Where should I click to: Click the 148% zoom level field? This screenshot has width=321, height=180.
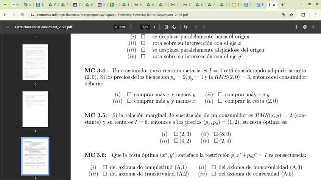(145, 27)
